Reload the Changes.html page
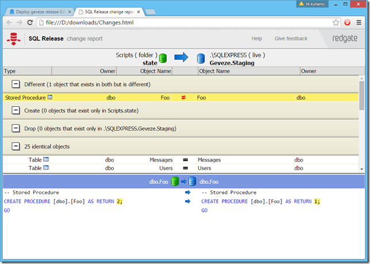This screenshot has width=370, height=264. coord(30,22)
